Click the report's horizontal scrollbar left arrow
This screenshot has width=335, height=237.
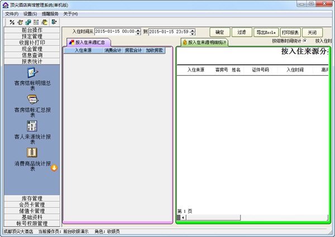point(183,217)
